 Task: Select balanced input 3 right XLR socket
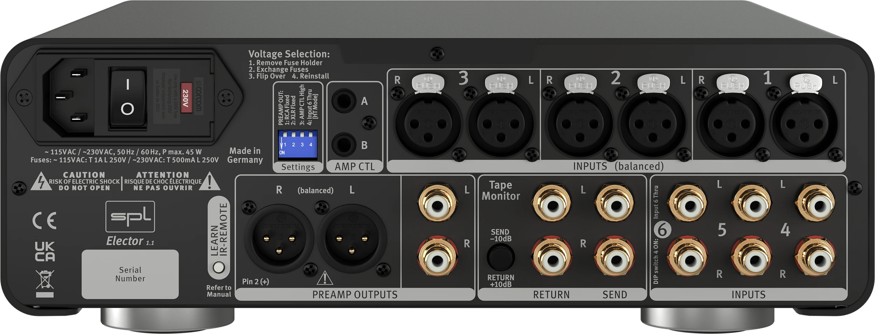pyautogui.click(x=428, y=124)
